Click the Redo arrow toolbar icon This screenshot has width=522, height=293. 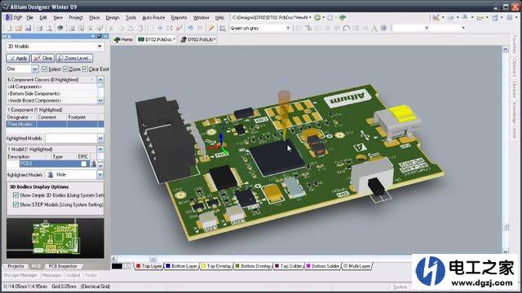pyautogui.click(x=200, y=28)
